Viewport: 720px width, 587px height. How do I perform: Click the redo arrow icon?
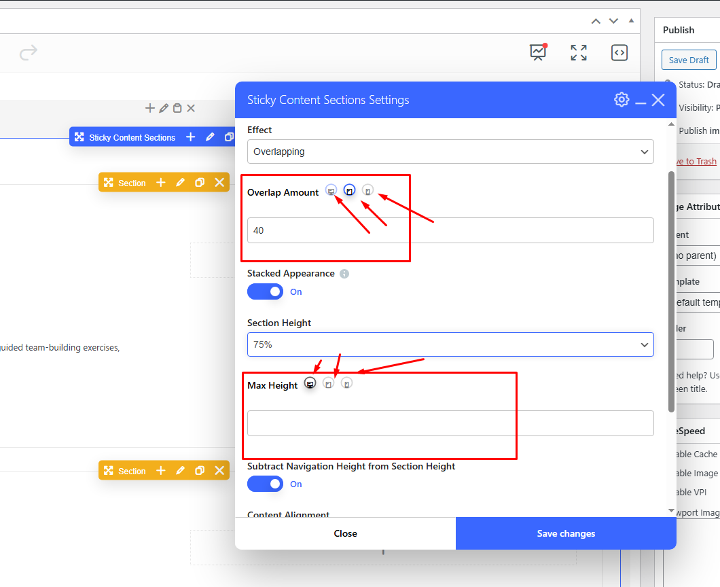pyautogui.click(x=29, y=52)
